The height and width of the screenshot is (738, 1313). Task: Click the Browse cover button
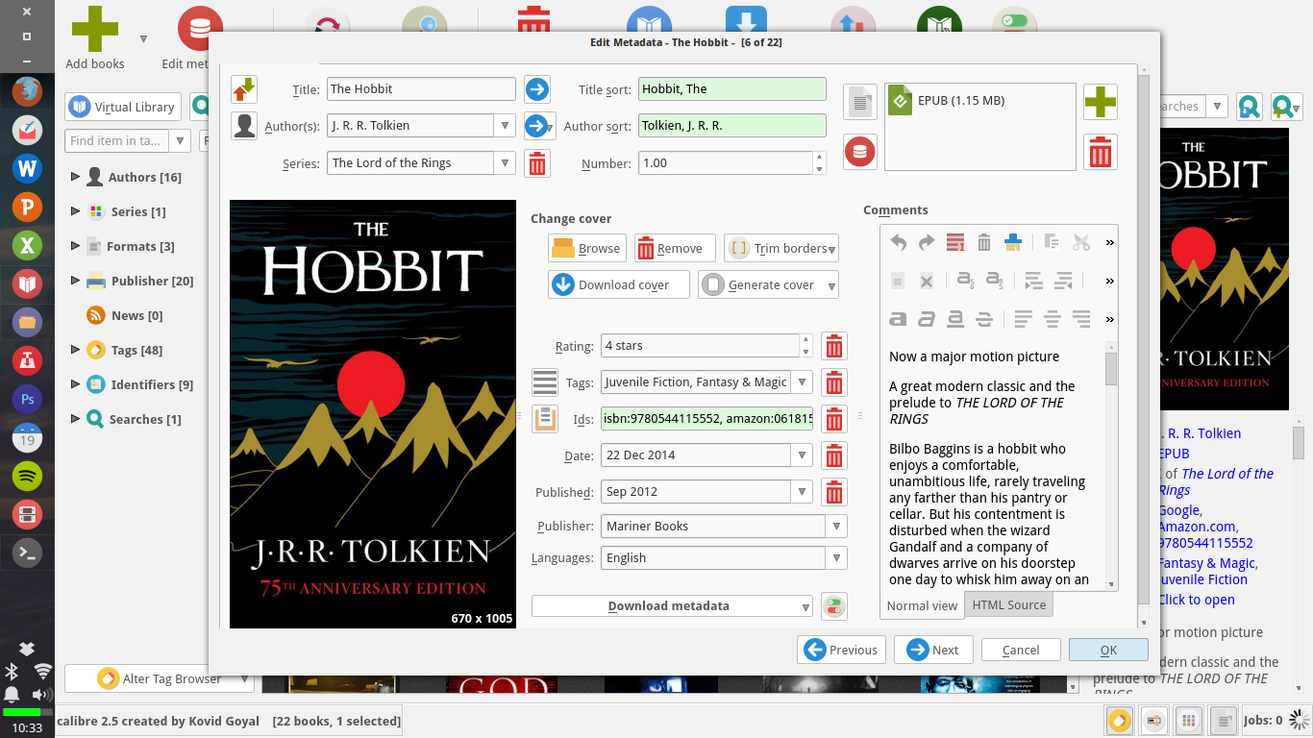click(x=586, y=248)
